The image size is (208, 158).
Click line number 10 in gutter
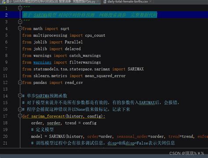point(5,69)
